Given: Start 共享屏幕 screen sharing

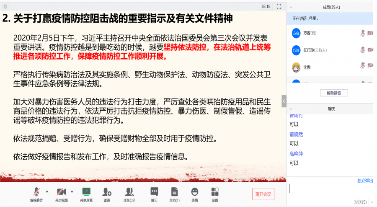Looking at the screenshot, I should 86,192.
